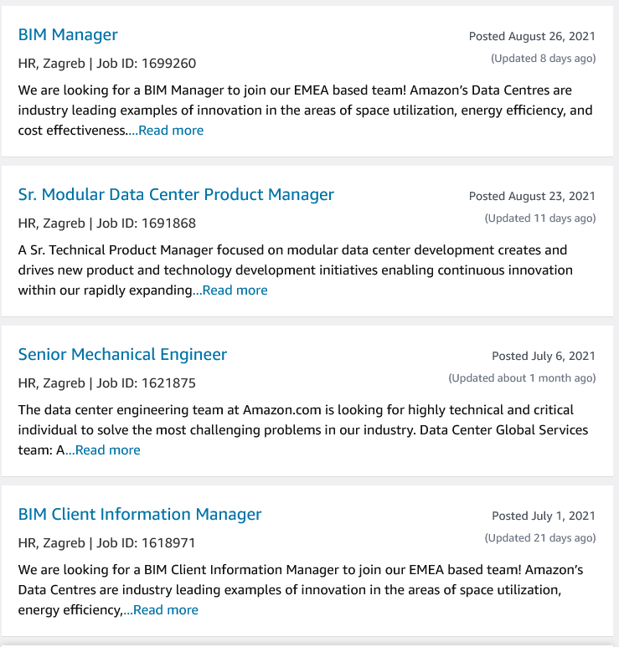
Task: Click the Posted August 26, 2021 date
Action: pyautogui.click(x=532, y=37)
